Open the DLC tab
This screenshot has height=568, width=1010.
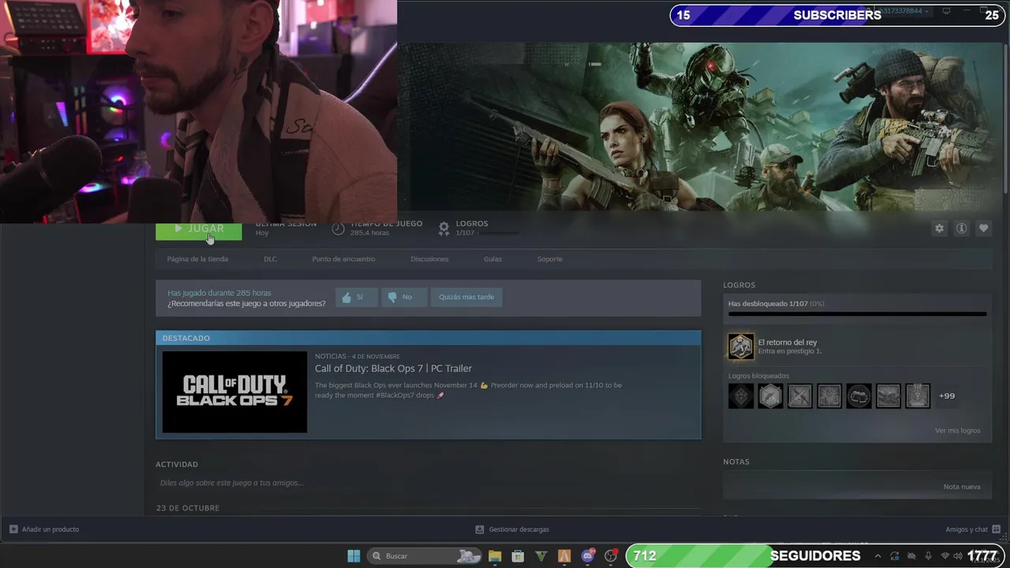click(x=270, y=259)
